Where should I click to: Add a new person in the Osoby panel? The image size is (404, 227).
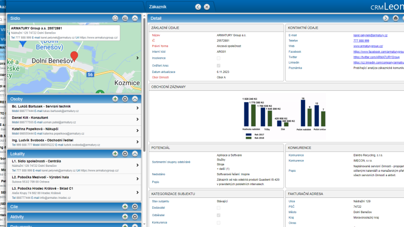click(x=115, y=99)
